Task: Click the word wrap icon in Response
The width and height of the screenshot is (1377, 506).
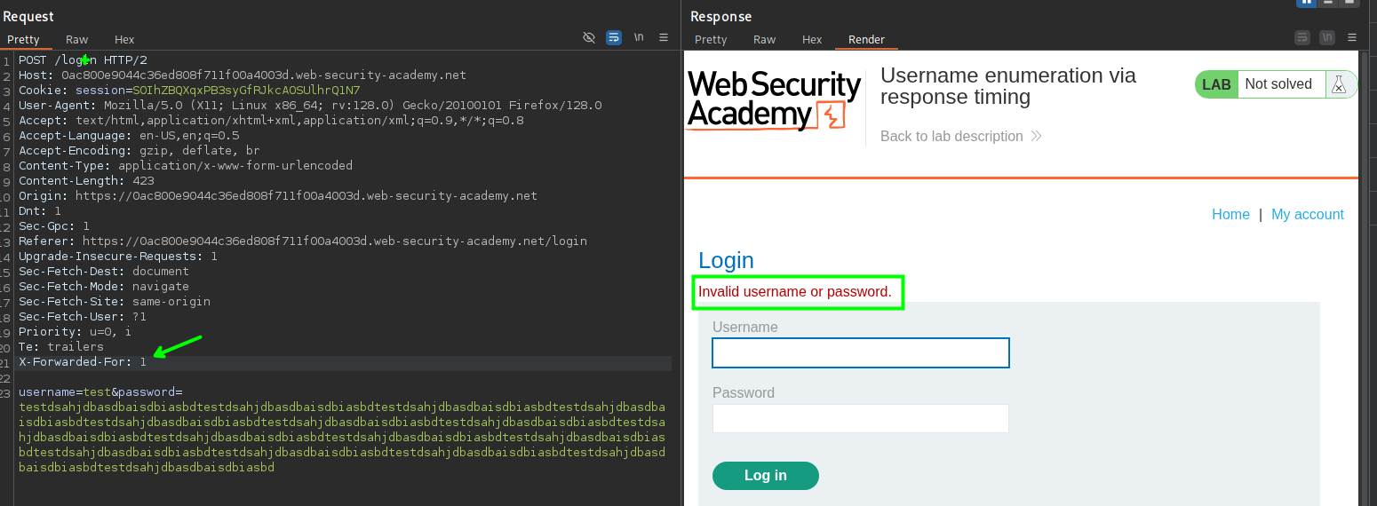Action: [x=1302, y=37]
